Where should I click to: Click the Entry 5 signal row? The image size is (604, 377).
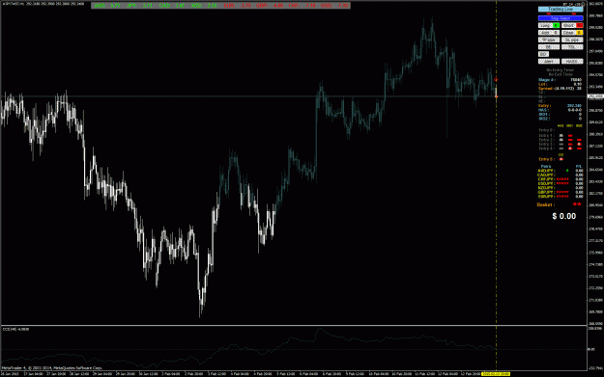[x=551, y=159]
